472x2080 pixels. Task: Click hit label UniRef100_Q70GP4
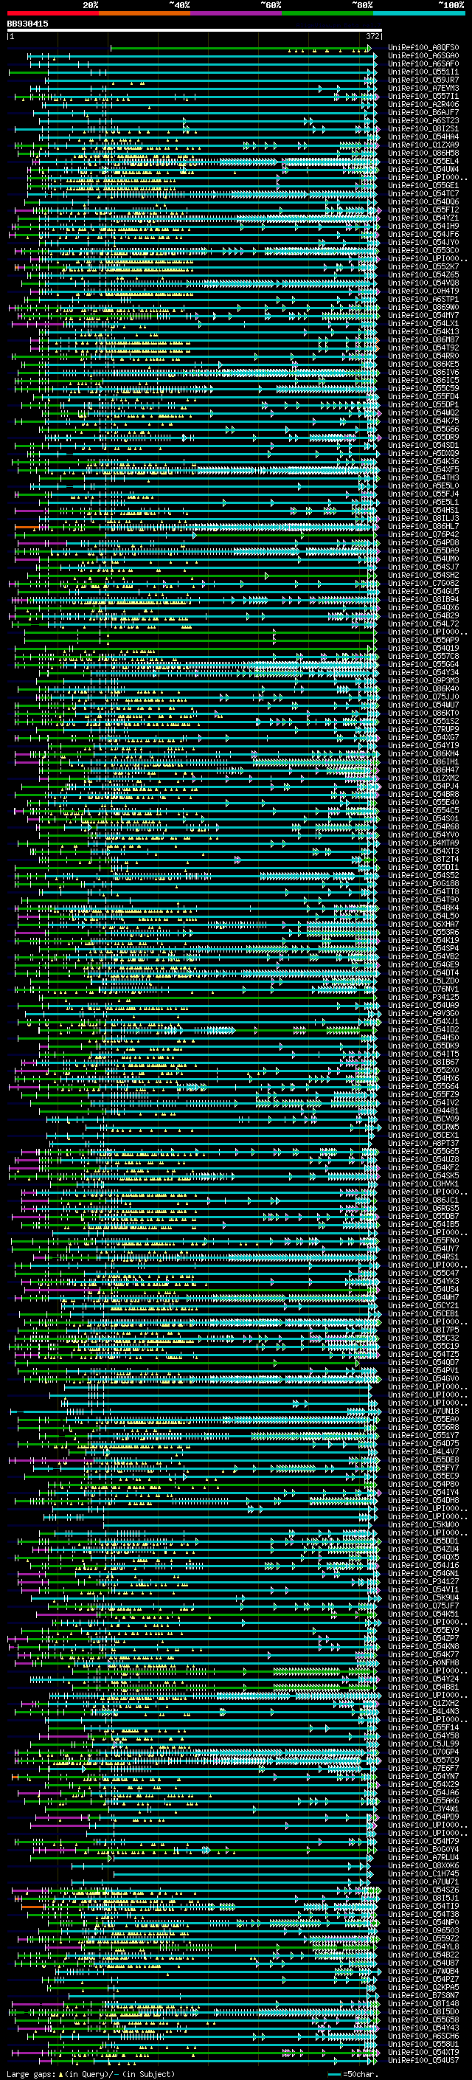click(x=423, y=1752)
